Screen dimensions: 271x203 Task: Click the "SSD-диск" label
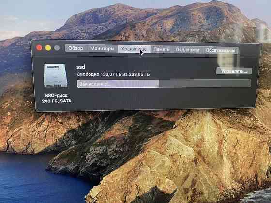pyautogui.click(x=56, y=96)
